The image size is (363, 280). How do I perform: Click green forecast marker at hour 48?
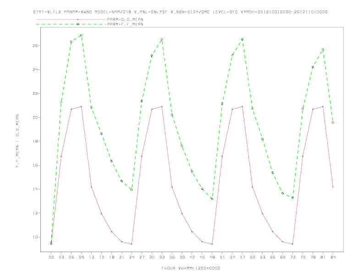tap(212, 199)
